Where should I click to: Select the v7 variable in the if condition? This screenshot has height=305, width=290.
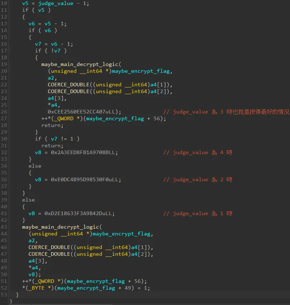56,51
